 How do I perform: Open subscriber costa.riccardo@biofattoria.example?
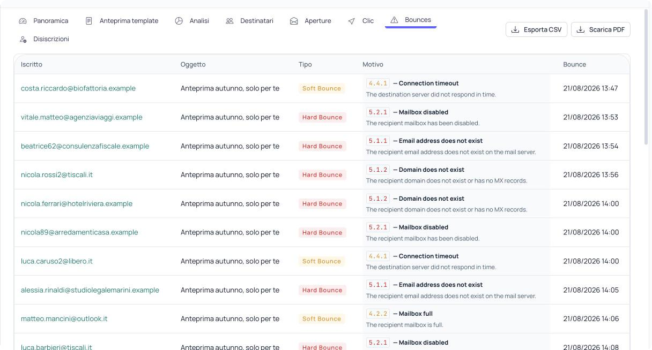coord(78,88)
